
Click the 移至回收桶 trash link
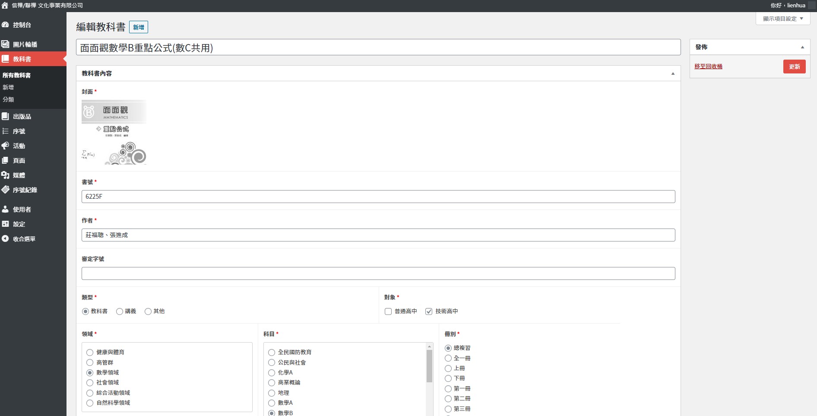pyautogui.click(x=708, y=67)
